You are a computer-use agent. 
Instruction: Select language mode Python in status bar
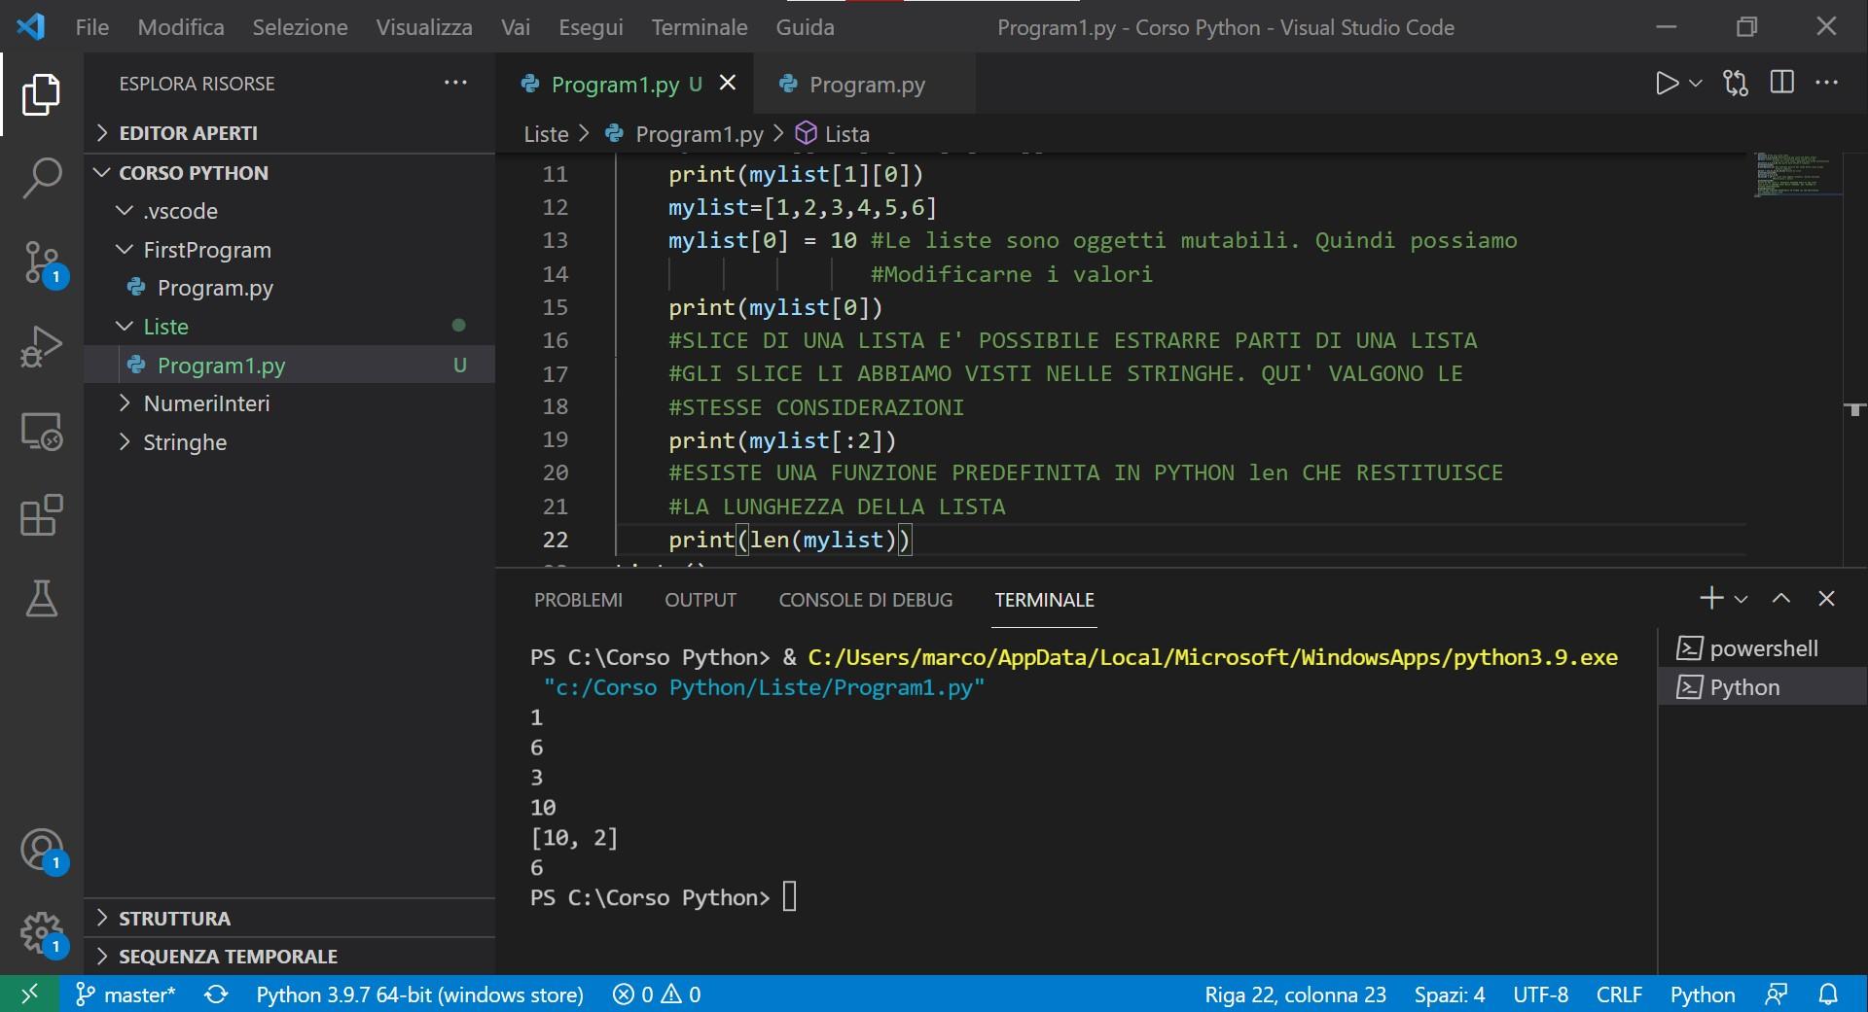pyautogui.click(x=1703, y=995)
